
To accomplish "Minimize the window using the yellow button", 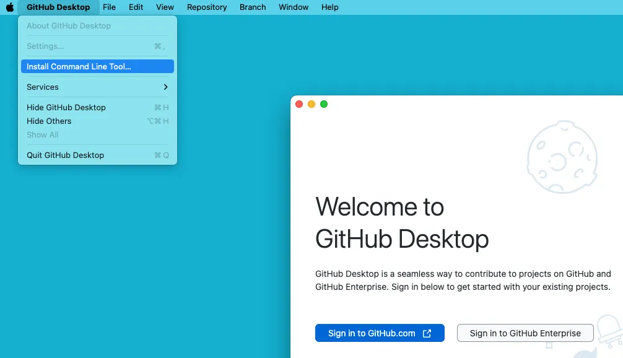I will 311,104.
